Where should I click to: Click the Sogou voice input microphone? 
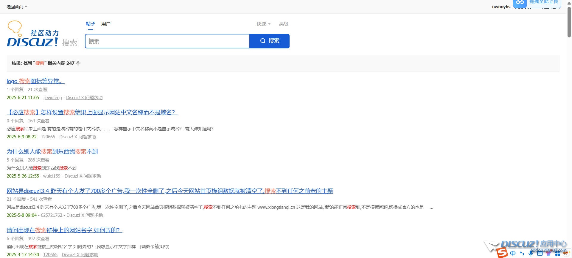tap(531, 253)
